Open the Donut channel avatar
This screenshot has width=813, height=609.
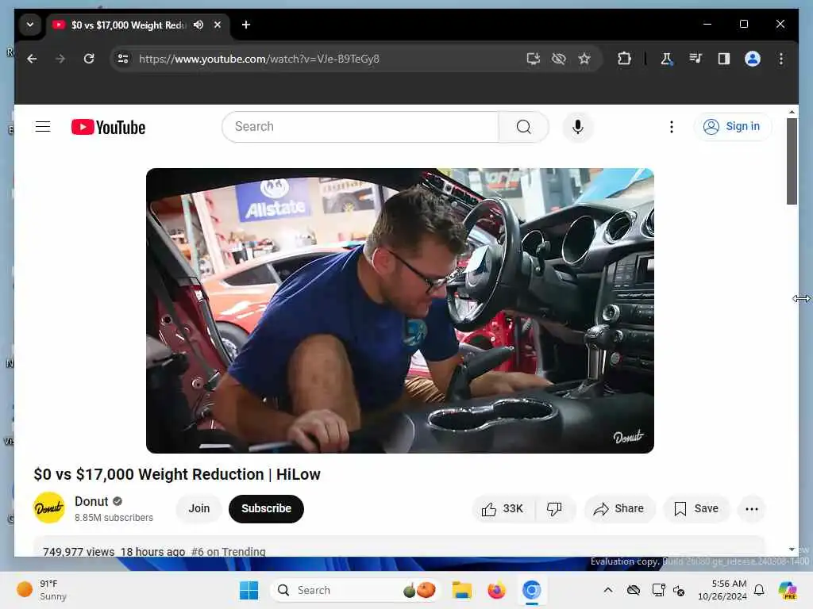click(49, 508)
